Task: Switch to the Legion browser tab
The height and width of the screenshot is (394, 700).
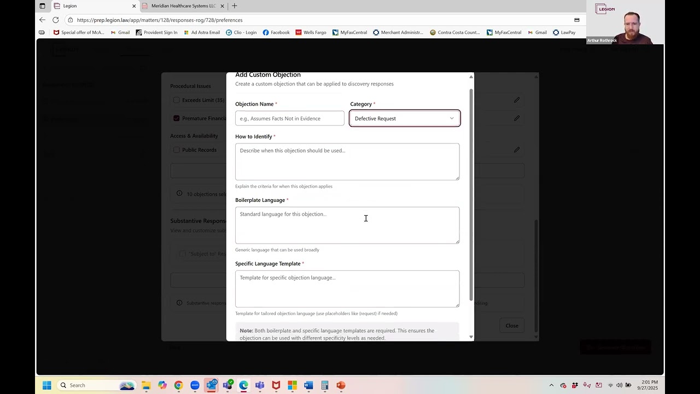Action: click(95, 6)
